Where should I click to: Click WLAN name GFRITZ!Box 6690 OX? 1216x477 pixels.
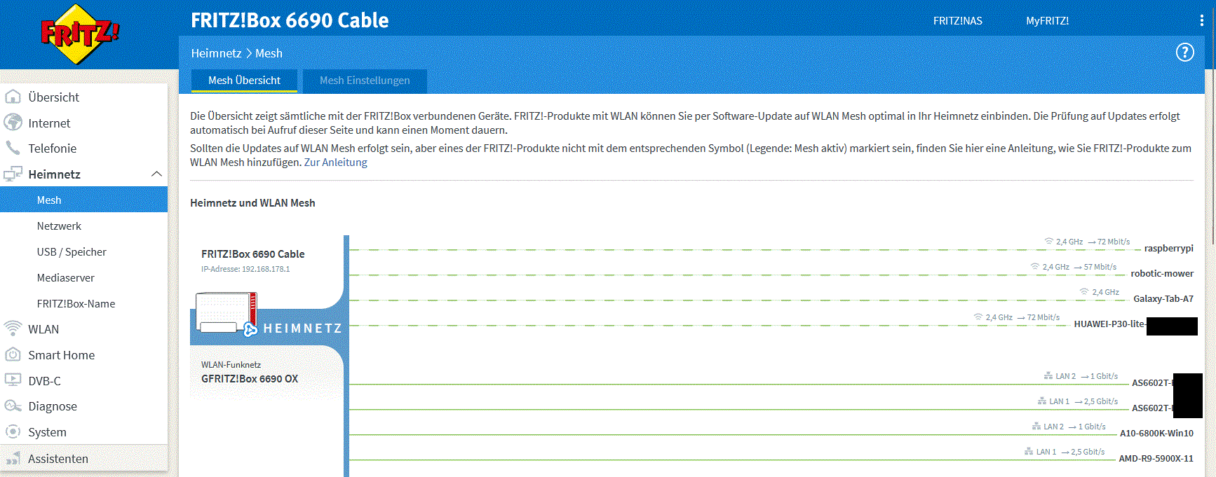tap(250, 378)
